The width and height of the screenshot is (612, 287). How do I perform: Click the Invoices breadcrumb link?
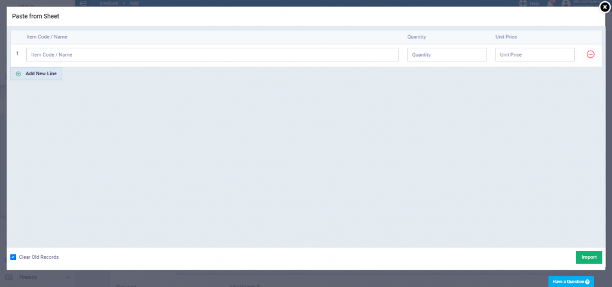pyautogui.click(x=109, y=4)
